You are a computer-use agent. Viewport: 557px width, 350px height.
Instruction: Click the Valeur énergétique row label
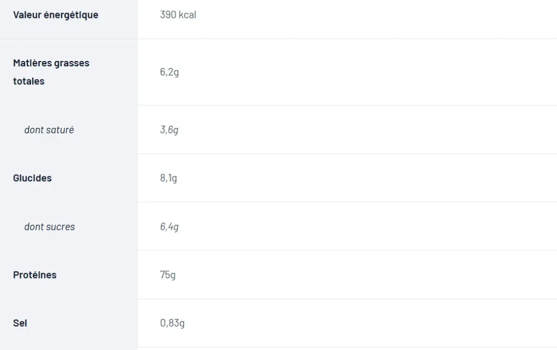tap(56, 15)
